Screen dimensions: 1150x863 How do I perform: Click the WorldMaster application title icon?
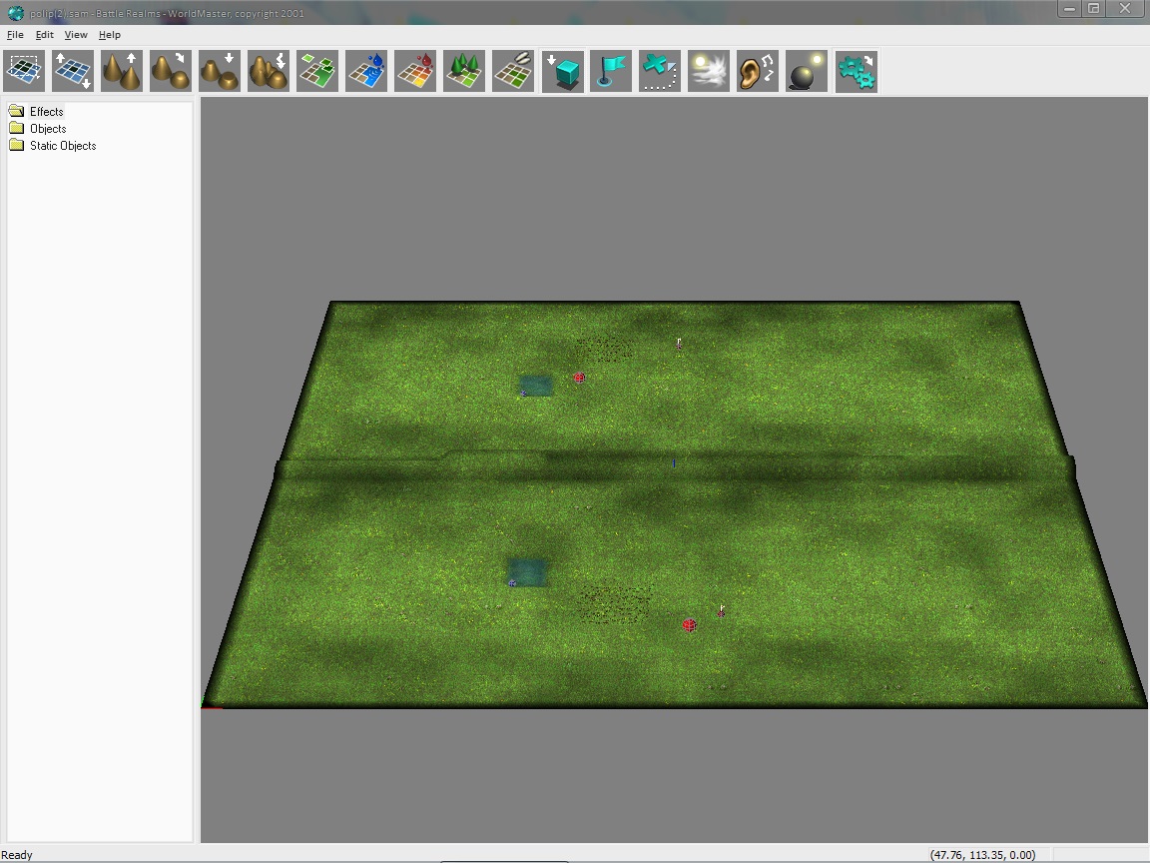(15, 12)
